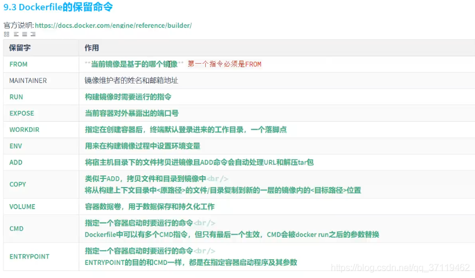The height and width of the screenshot is (278, 475).
Task: Click the line 'ENTRYPOINT的目的和CMD一样'
Action: pos(191,262)
